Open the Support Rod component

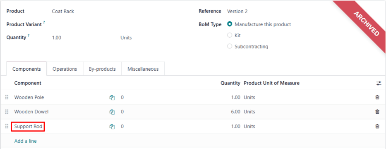click(x=28, y=127)
